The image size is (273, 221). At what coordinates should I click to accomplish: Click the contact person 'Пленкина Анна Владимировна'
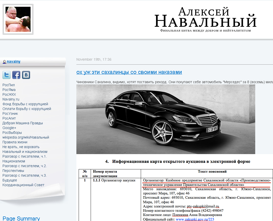coord(197,215)
